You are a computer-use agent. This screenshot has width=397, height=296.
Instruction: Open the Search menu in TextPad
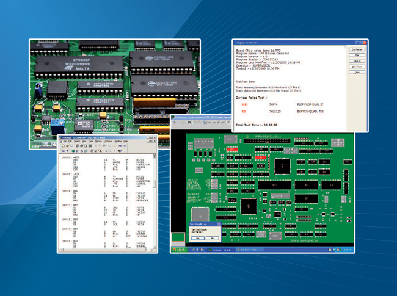click(x=76, y=141)
